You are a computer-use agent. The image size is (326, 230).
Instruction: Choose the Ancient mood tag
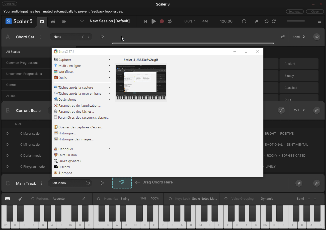pyautogui.click(x=299, y=64)
